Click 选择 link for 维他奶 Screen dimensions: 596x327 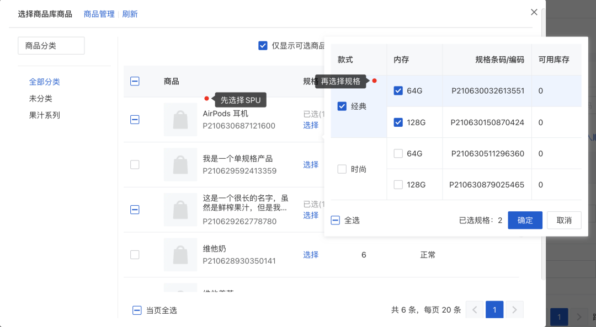311,254
